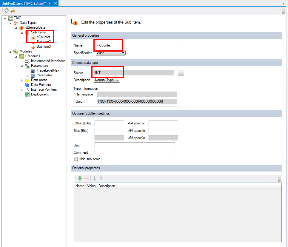288x247 pixels.
Task: Click the Interface Pointers icon
Action: pyautogui.click(x=27, y=90)
